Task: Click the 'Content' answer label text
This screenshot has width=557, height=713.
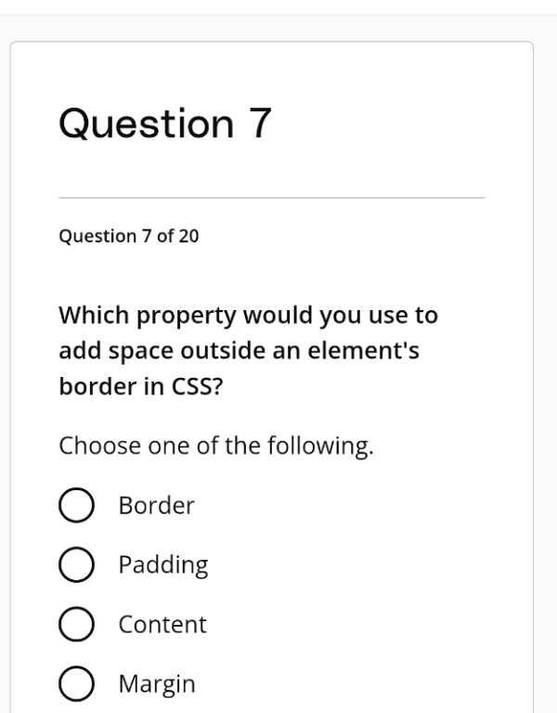Action: 162,625
